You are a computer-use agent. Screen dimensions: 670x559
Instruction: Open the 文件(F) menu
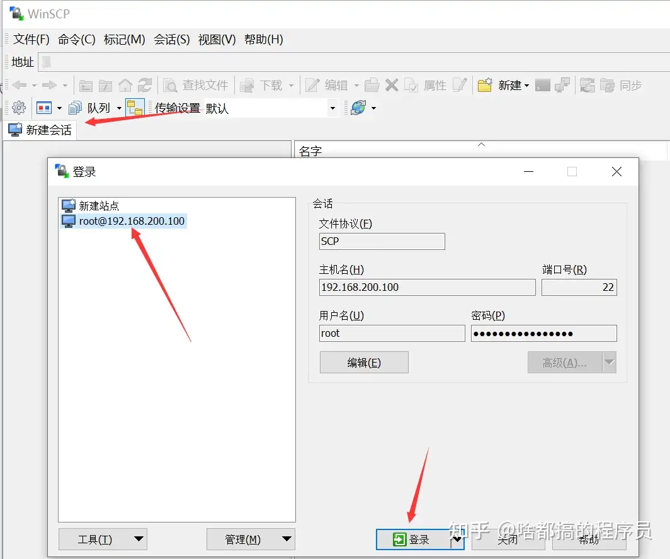31,39
